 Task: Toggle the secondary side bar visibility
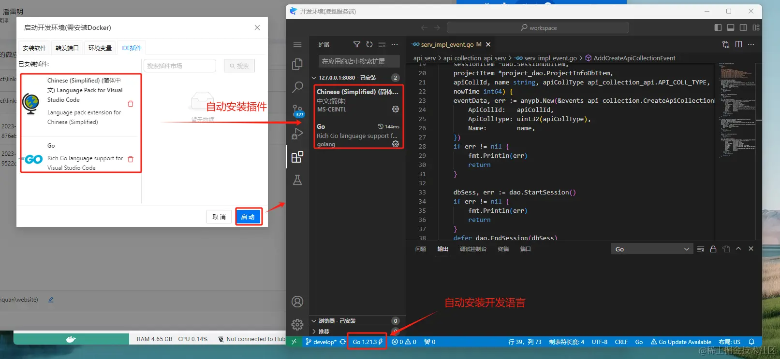pyautogui.click(x=743, y=28)
